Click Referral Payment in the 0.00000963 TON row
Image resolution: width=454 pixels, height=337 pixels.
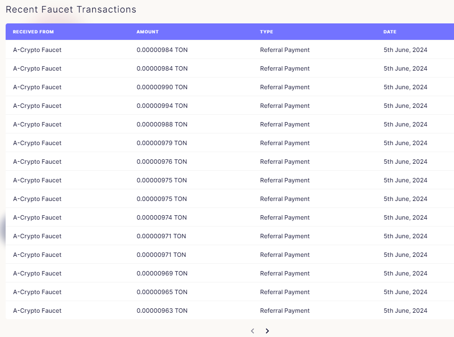pyautogui.click(x=285, y=311)
